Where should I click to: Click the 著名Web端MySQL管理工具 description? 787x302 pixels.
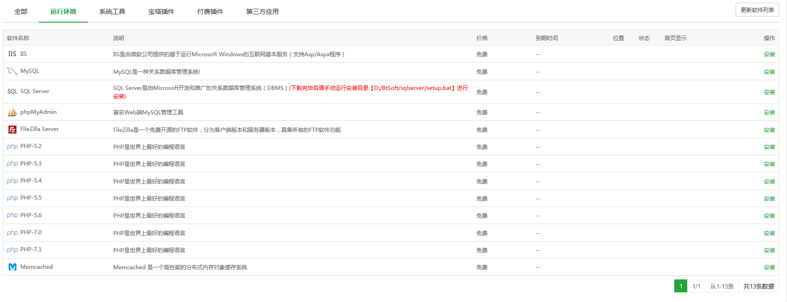click(148, 113)
